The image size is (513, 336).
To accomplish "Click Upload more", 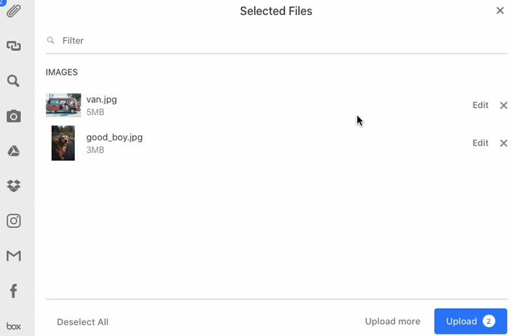I will (393, 321).
